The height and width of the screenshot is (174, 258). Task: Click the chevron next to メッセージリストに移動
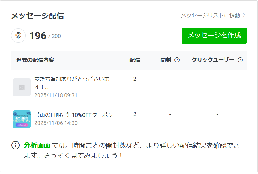click(244, 16)
